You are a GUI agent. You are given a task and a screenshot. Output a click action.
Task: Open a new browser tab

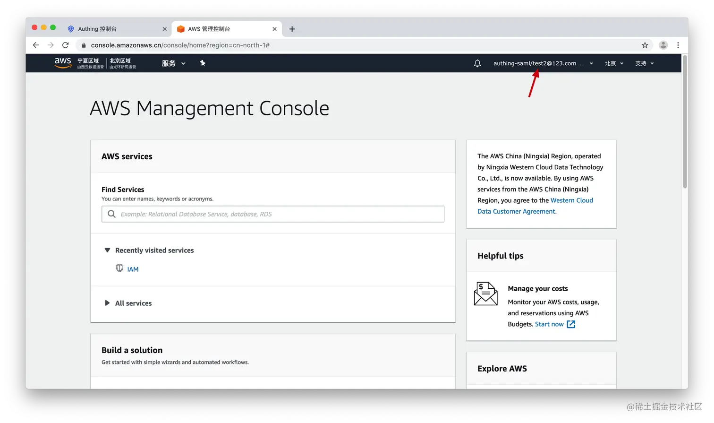(292, 29)
